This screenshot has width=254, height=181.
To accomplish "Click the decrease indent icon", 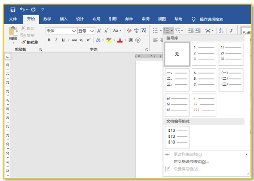I will (x=191, y=30).
